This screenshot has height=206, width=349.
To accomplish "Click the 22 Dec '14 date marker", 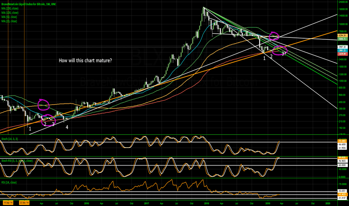I will (x=24, y=203).
